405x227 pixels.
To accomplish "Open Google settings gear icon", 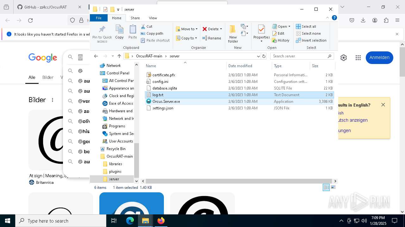I will coord(344,58).
